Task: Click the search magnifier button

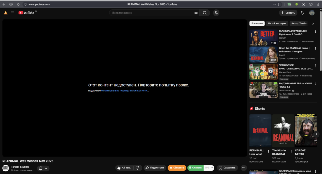Action: [205, 13]
